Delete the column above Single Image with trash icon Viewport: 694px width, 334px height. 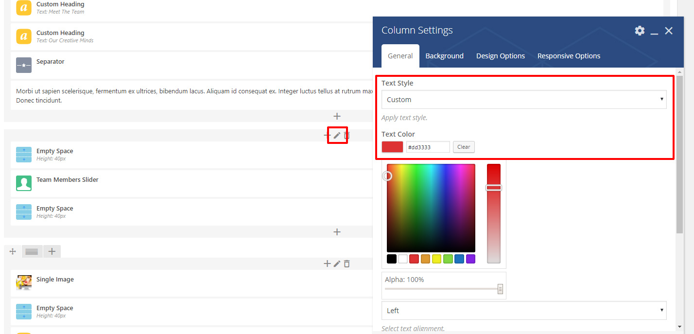(347, 264)
